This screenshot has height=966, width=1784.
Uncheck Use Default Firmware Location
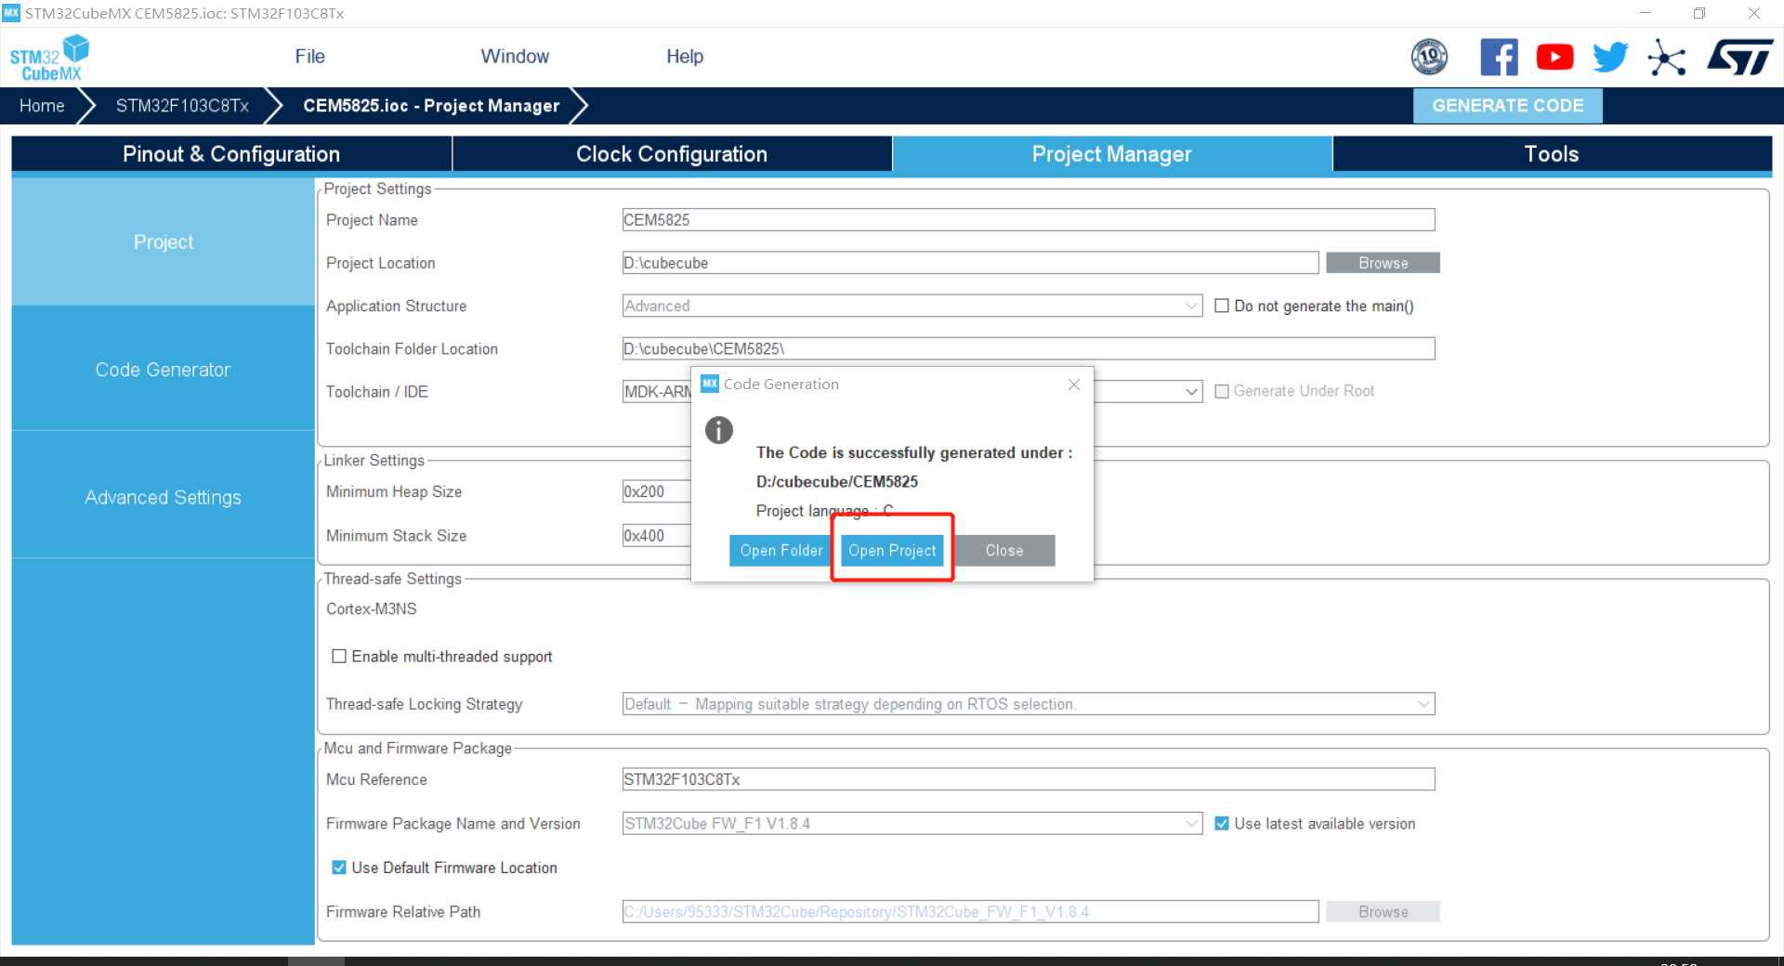tap(339, 868)
